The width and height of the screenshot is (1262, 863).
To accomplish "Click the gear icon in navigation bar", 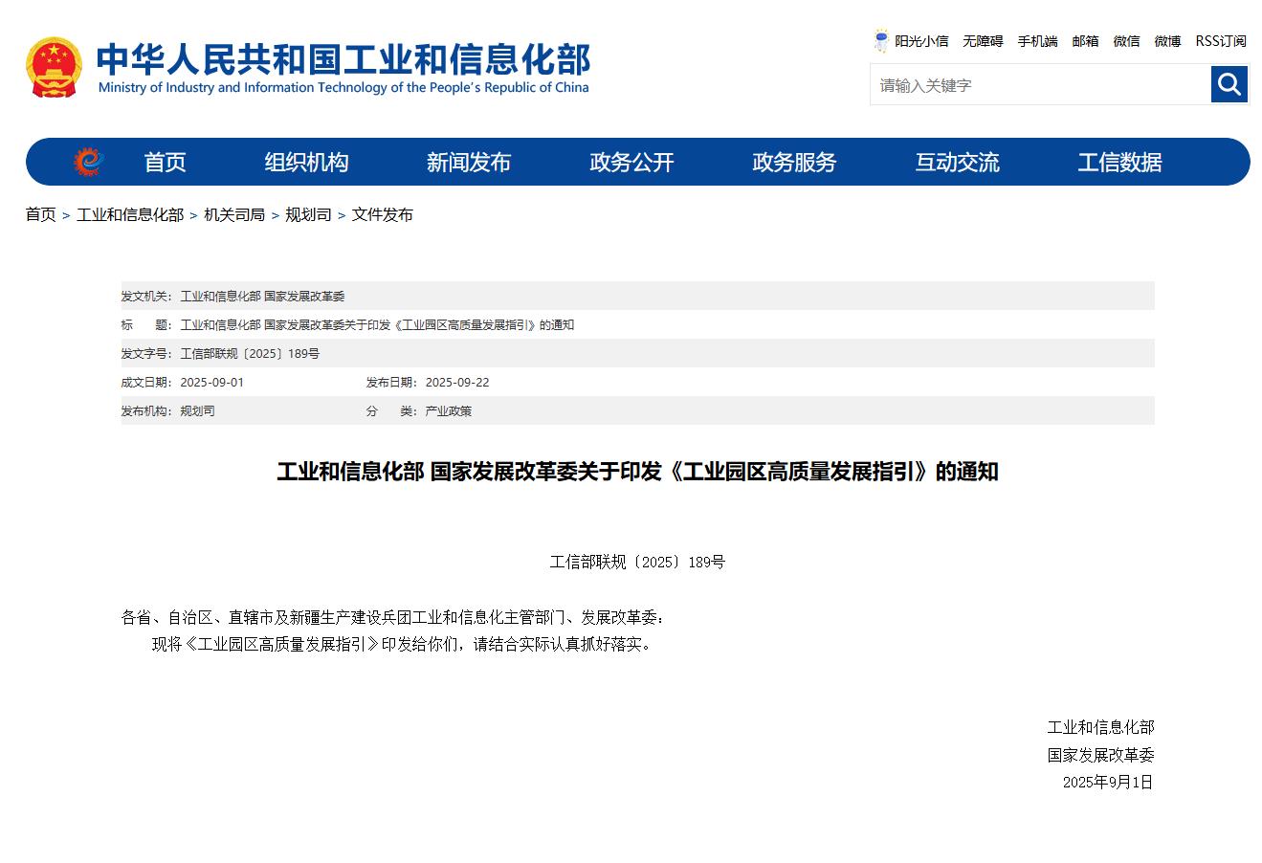I will click(88, 162).
